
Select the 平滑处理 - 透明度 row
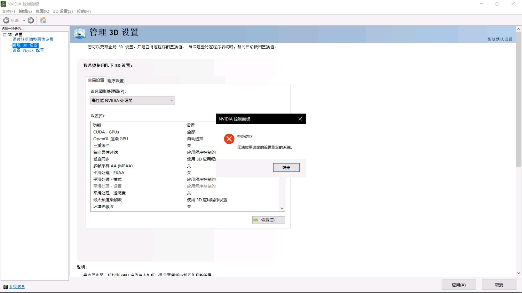click(185, 193)
